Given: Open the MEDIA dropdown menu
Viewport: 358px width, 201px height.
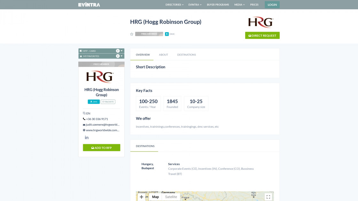Looking at the screenshot, I should coord(239,4).
